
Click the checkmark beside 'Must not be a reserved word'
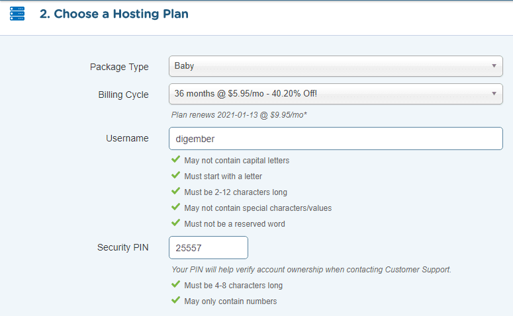[175, 223]
